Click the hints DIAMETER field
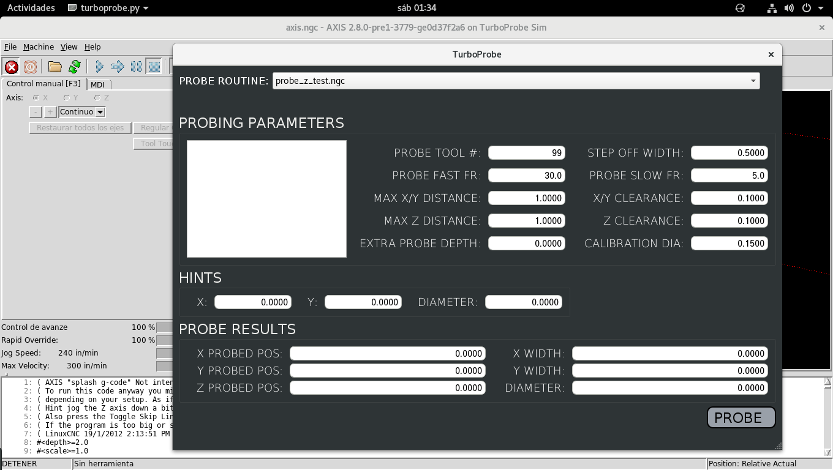Screen dimensions: 833x470 (x=524, y=302)
